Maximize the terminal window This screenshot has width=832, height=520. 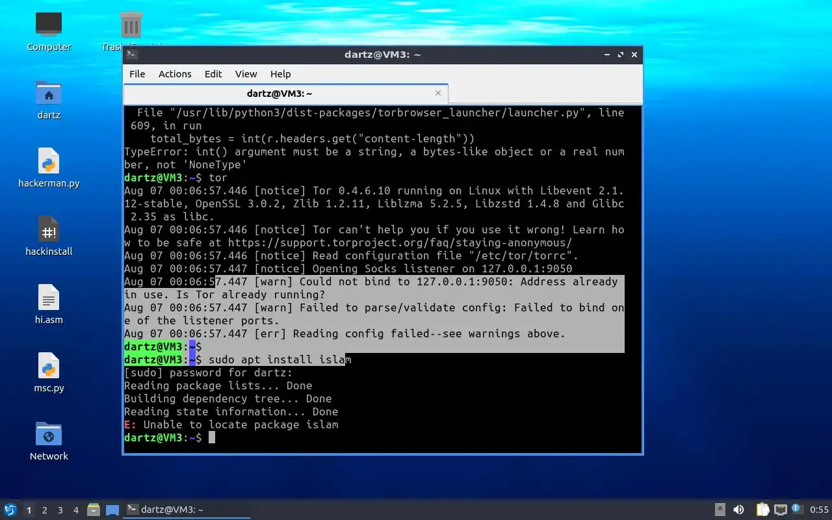click(x=621, y=55)
